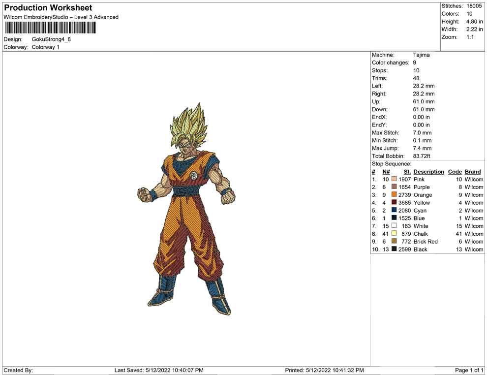Click the Purple thread color swatch

[x=394, y=187]
